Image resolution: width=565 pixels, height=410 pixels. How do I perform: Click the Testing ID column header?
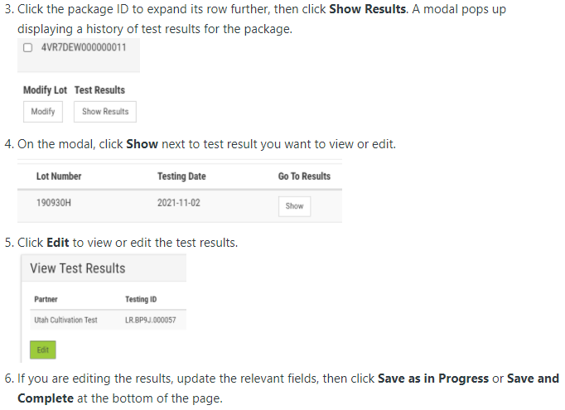coord(141,299)
